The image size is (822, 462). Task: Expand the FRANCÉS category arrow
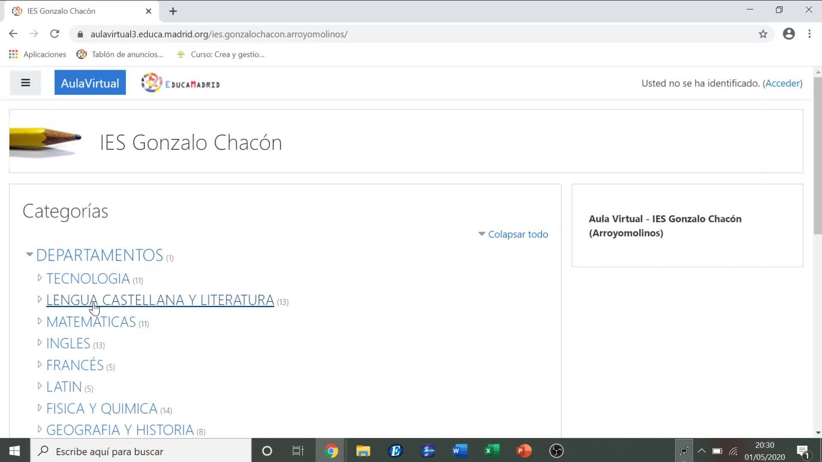(39, 364)
